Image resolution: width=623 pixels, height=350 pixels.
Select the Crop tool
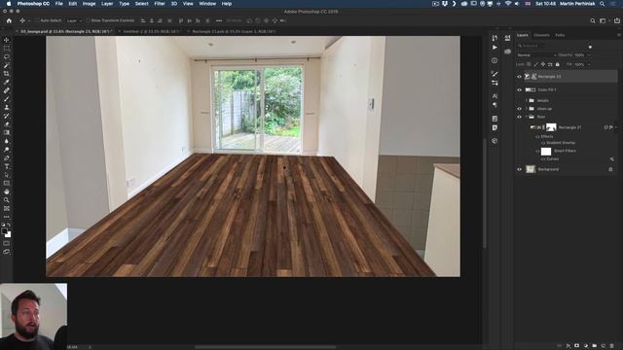click(7, 74)
